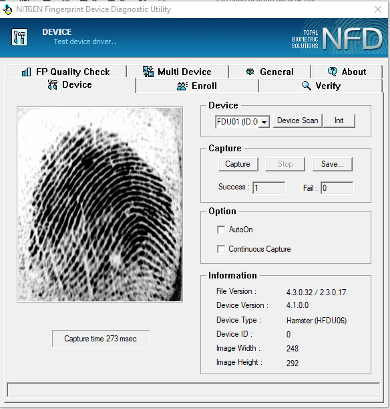Click the empty status bar at bottom
390x409 pixels.
click(193, 390)
